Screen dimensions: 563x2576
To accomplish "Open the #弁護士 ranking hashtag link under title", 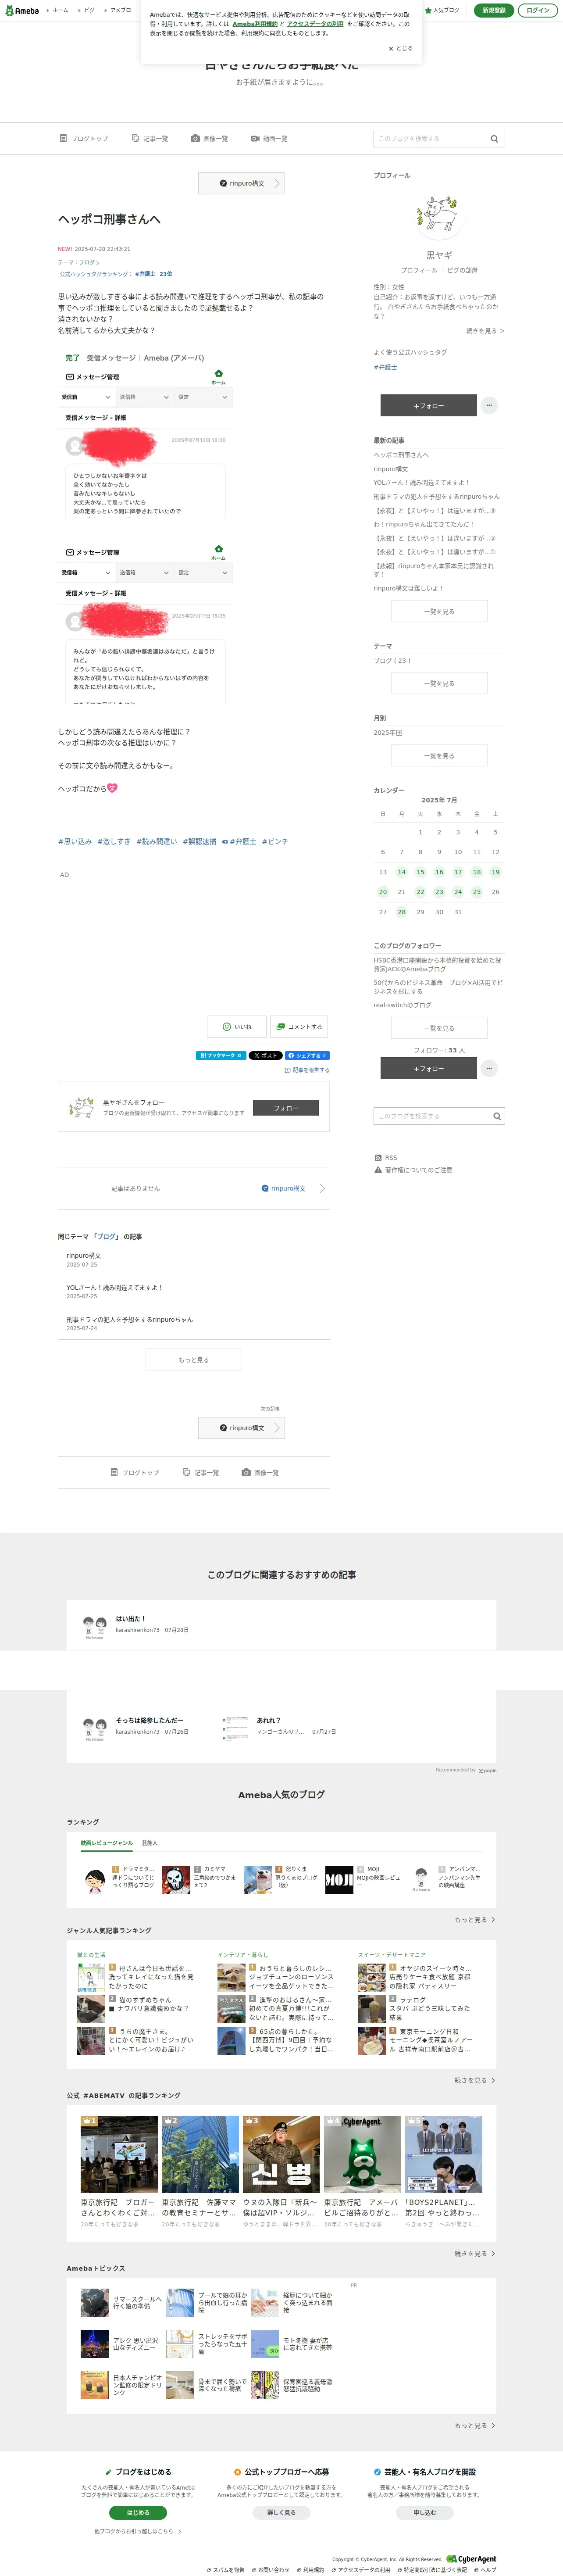I will coord(145,274).
